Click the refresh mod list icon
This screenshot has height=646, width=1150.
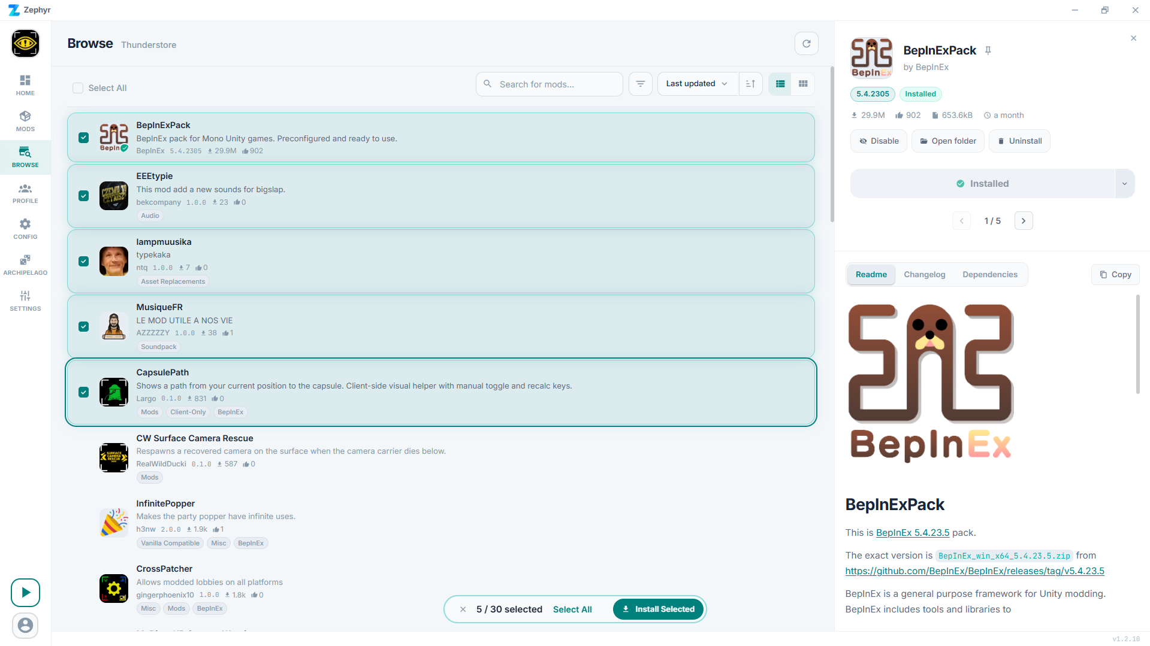[806, 44]
